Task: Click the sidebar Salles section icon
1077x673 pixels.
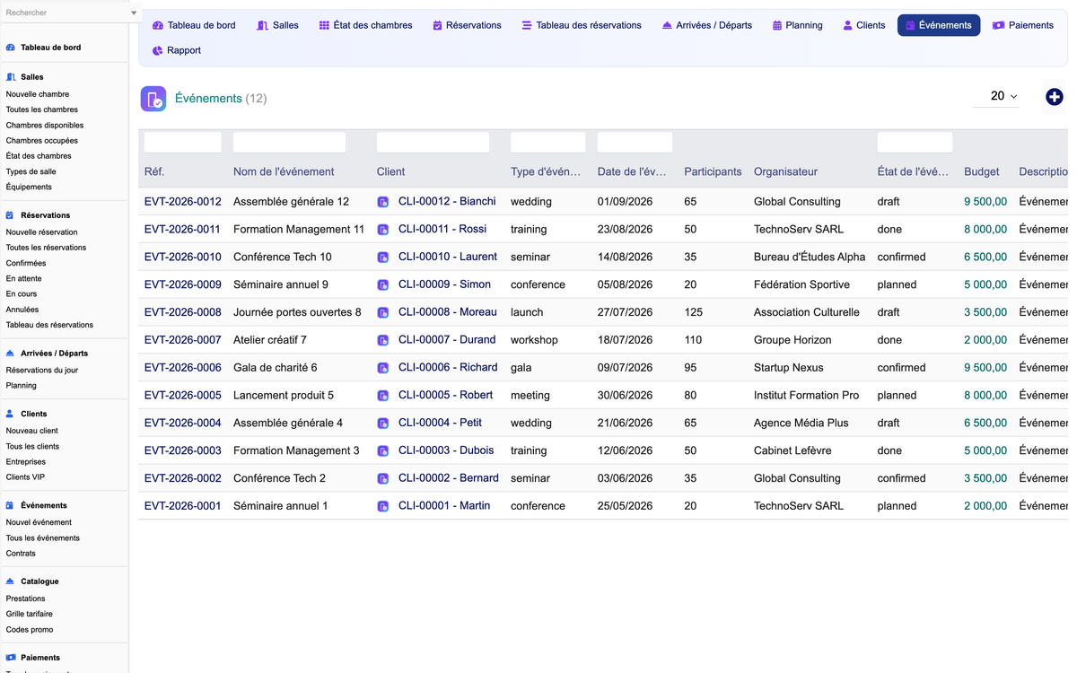Action: (11, 77)
